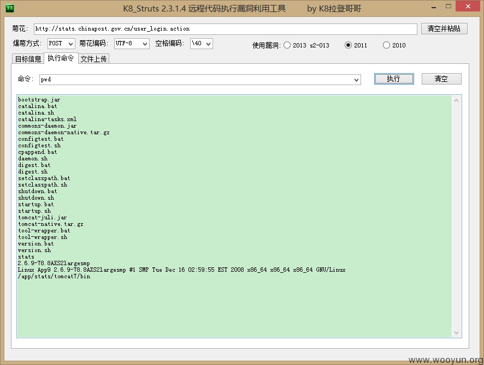Click the output scrollbar down arrow
Image resolution: width=484 pixels, height=365 pixels.
coord(457,333)
